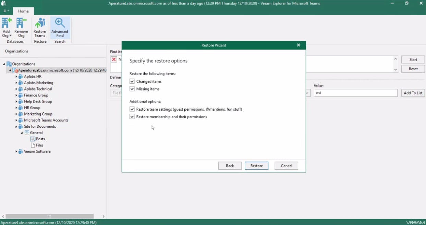Select the Posts icon under General

pos(33,139)
